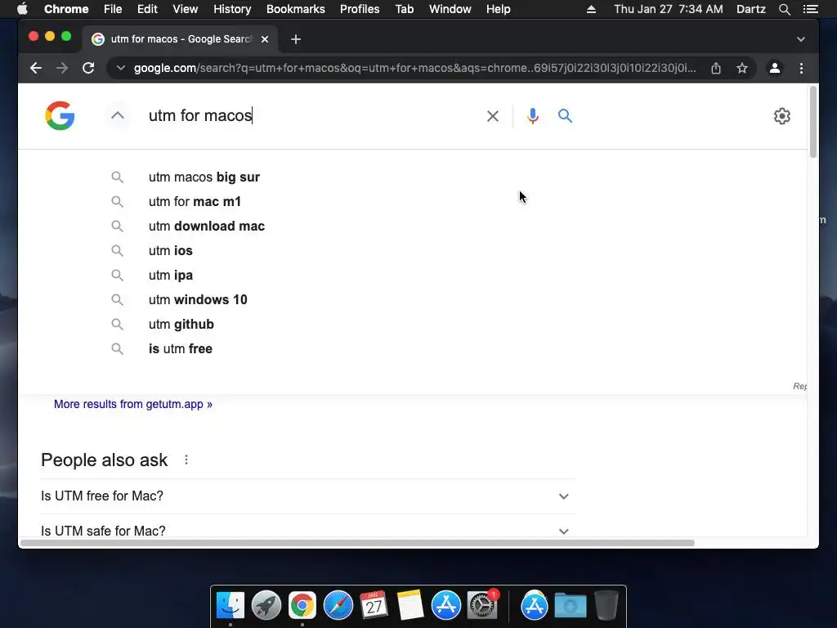The height and width of the screenshot is (628, 837).
Task: Open the Chrome profile icon
Action: click(x=775, y=68)
